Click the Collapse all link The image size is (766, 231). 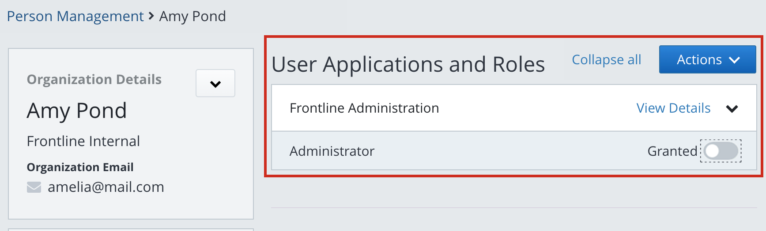click(x=606, y=60)
